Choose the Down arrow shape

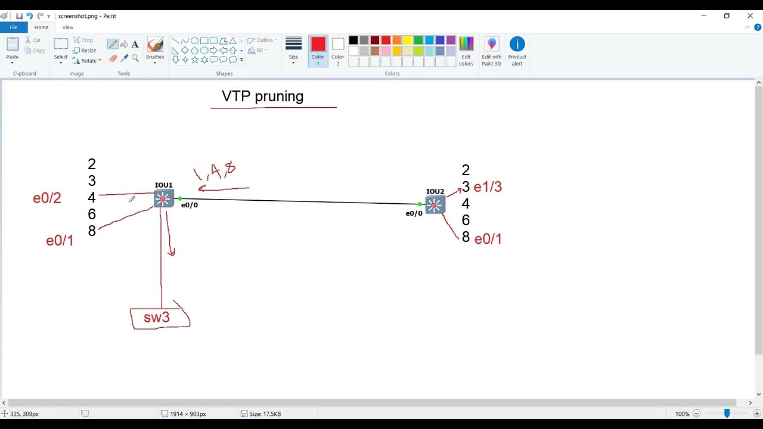[x=175, y=60]
